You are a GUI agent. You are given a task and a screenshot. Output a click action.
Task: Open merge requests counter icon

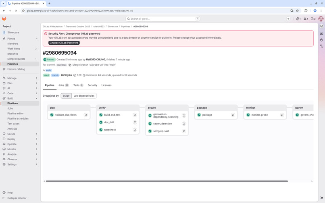[306, 19]
